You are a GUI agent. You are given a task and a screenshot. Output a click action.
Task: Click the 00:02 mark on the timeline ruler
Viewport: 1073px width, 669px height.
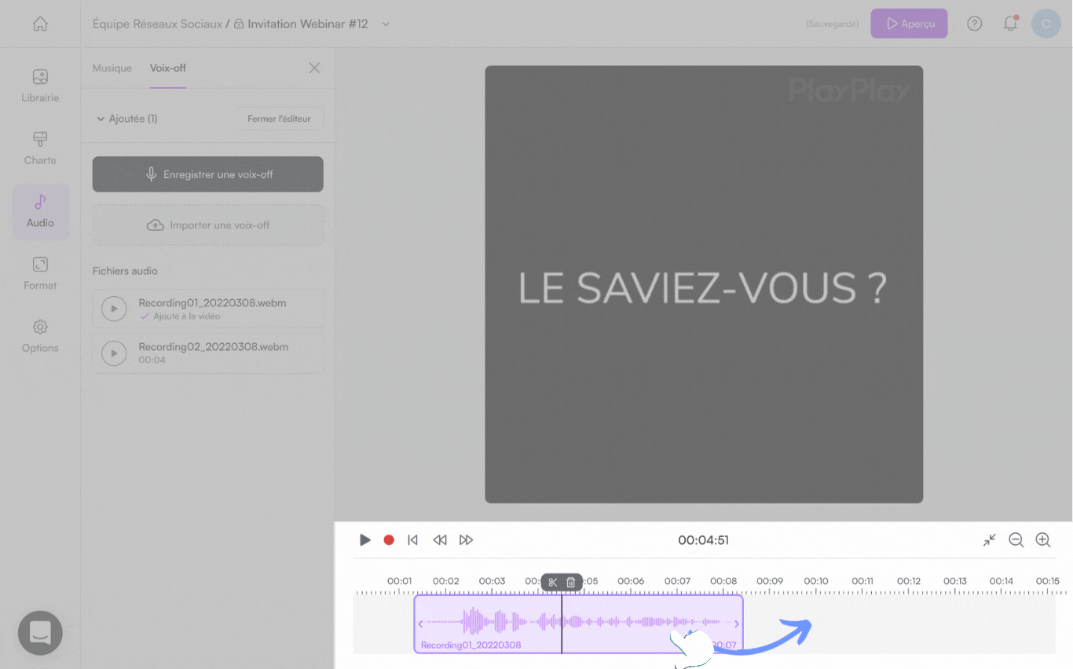pyautogui.click(x=445, y=582)
